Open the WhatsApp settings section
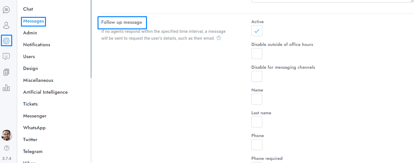This screenshot has height=163, width=418. click(34, 128)
